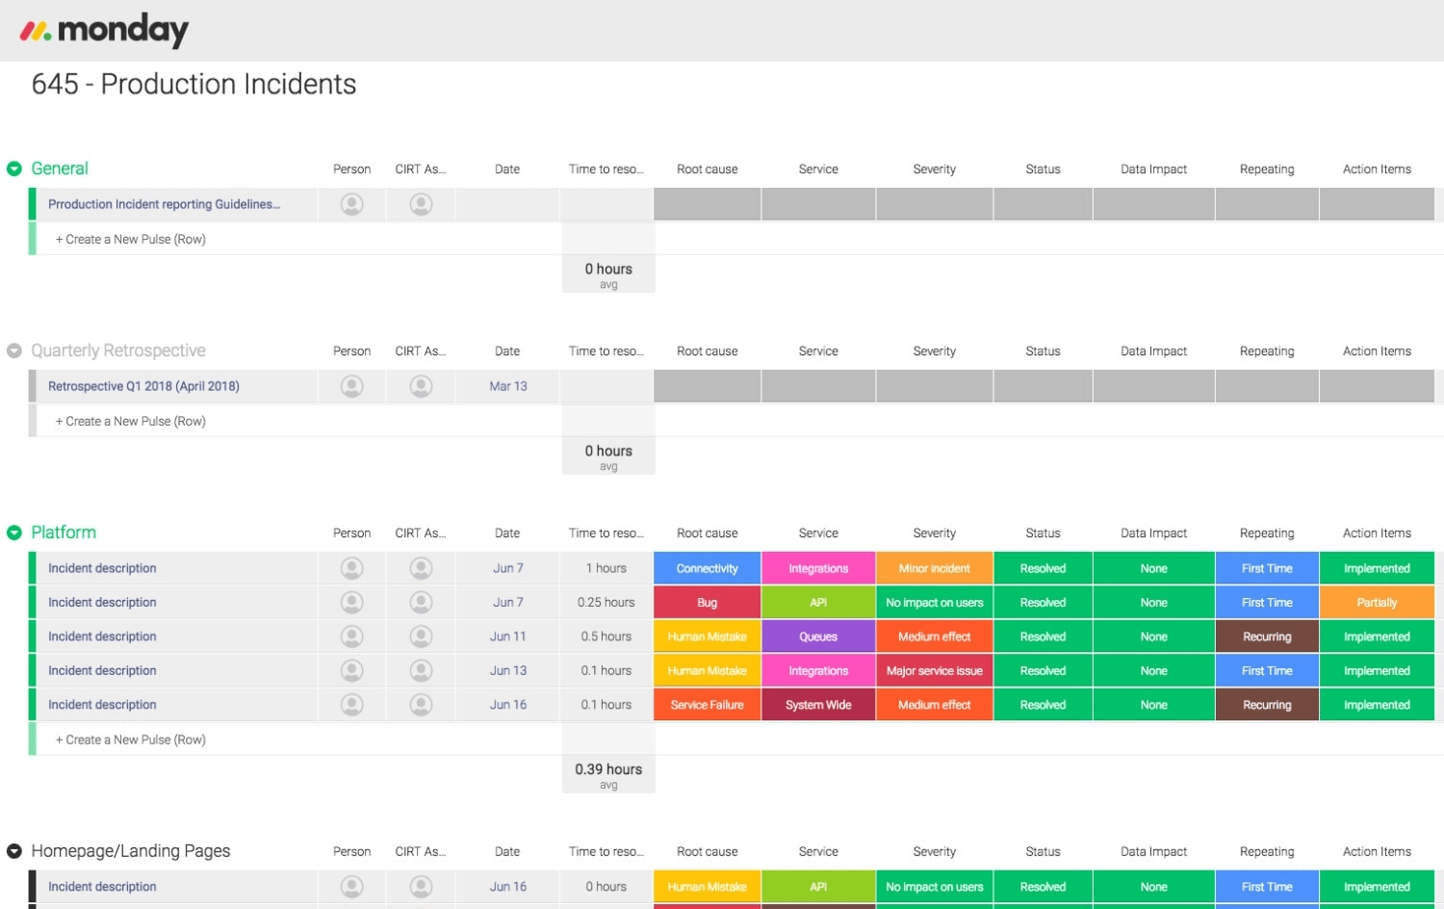Collapse the General group
Viewport: 1444px width, 909px height.
[14, 169]
